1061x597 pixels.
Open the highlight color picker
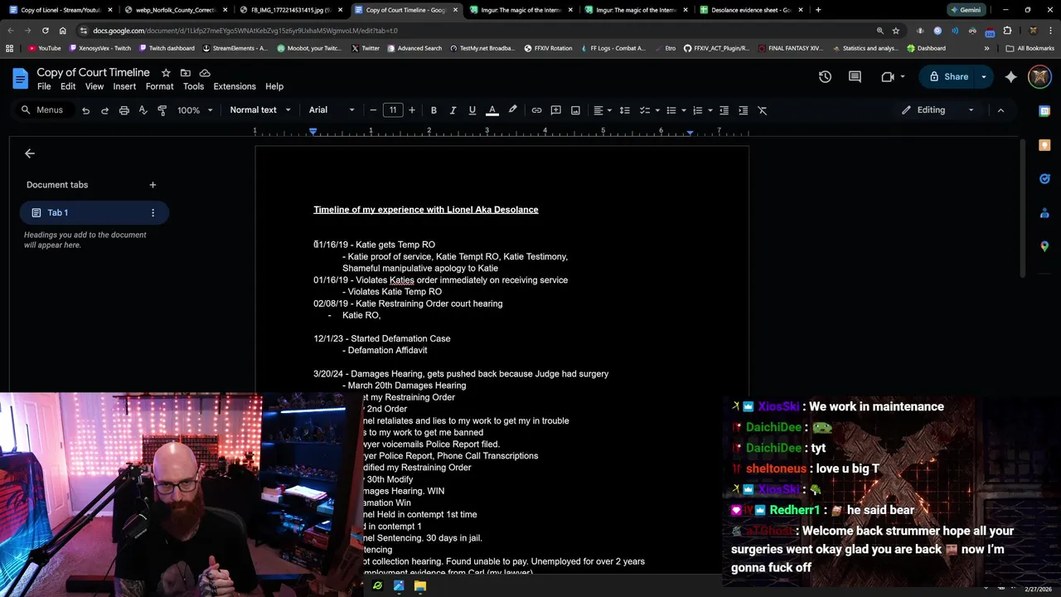click(x=512, y=110)
